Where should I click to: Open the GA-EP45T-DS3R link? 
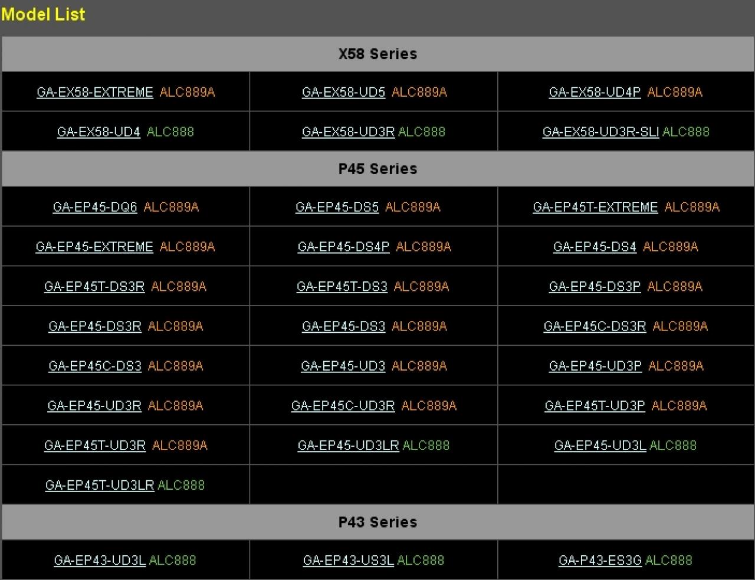94,287
